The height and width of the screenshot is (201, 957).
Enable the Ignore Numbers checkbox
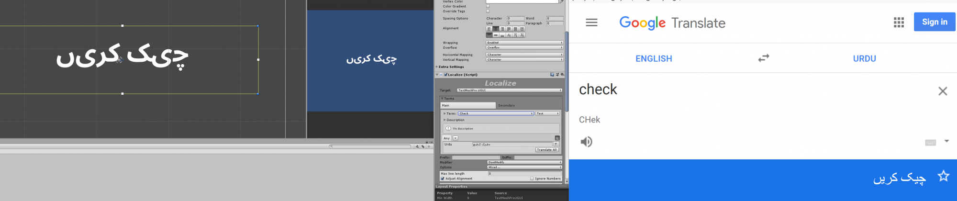(x=532, y=179)
